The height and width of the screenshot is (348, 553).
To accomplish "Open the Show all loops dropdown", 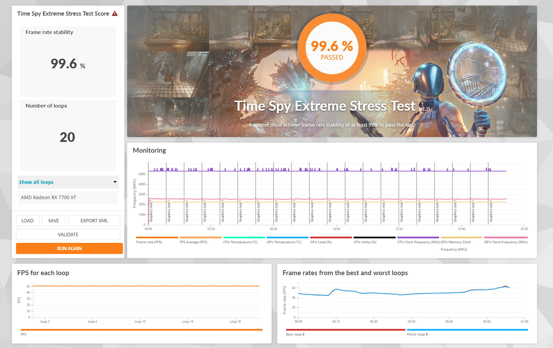I will 68,182.
